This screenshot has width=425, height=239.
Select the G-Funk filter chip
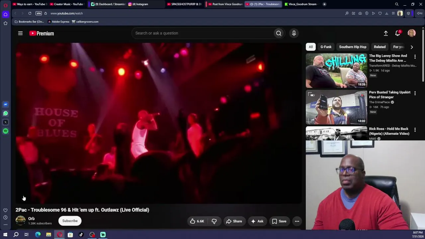coord(326,47)
